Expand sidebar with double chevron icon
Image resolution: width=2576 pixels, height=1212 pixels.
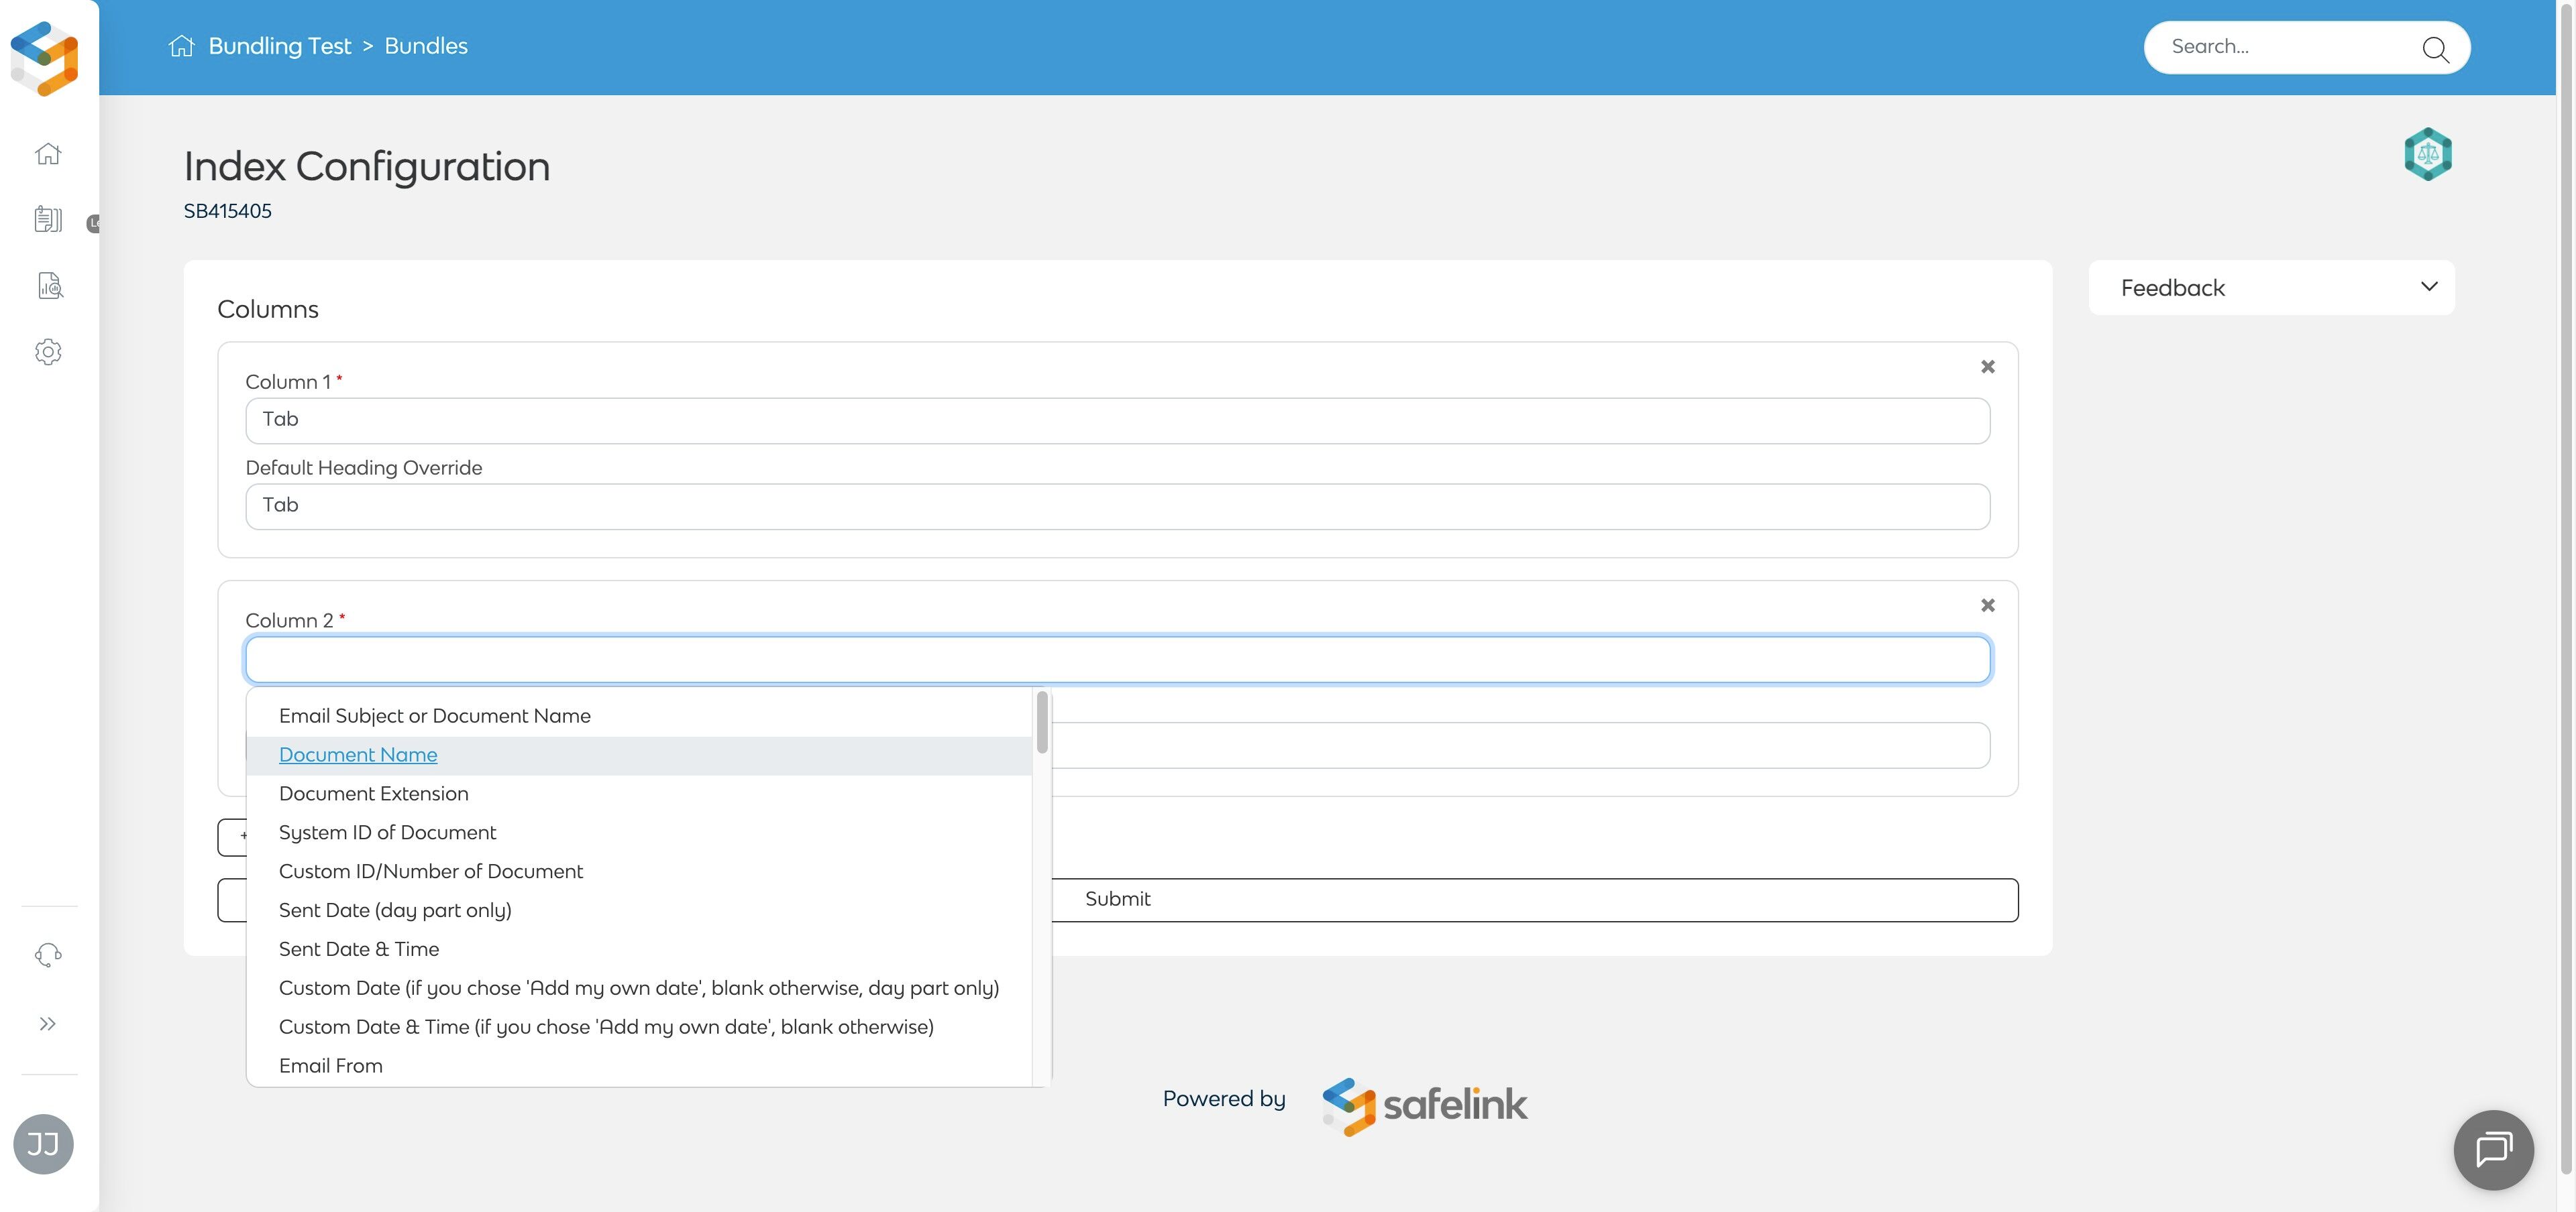(x=48, y=1023)
